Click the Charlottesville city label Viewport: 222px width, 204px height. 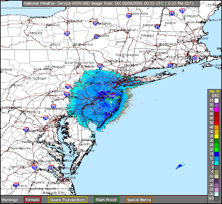(x=19, y=148)
